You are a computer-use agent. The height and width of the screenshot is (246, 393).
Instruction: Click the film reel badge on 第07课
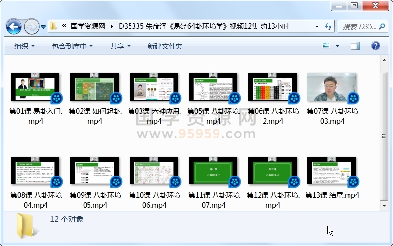pyautogui.click(x=353, y=98)
